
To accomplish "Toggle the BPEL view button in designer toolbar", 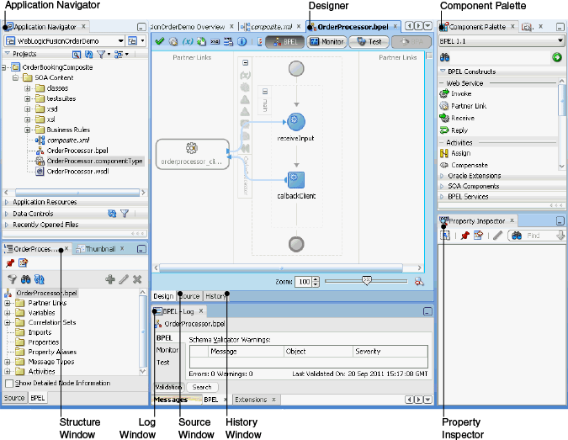I will point(284,42).
